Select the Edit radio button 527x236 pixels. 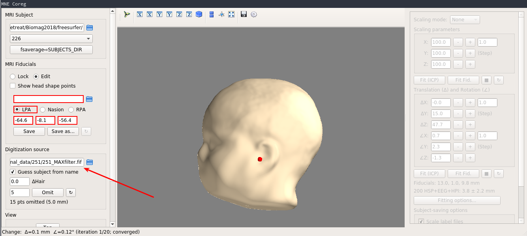36,77
